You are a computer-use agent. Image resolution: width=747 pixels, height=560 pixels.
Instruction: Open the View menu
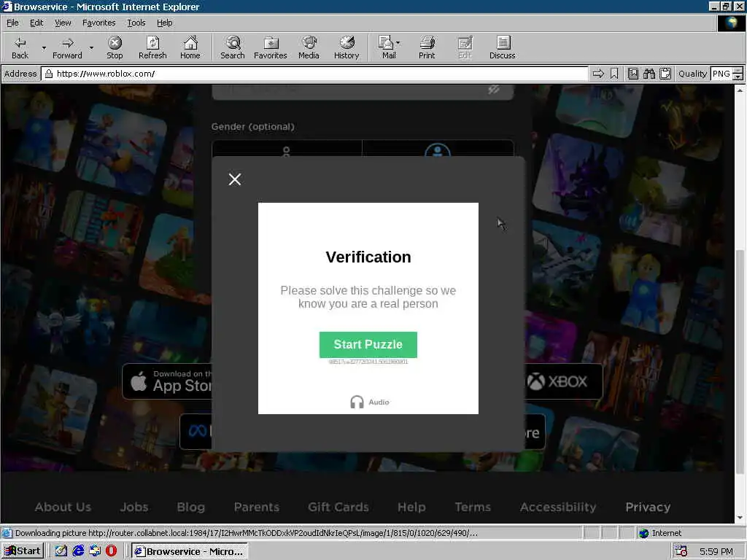[x=63, y=23]
